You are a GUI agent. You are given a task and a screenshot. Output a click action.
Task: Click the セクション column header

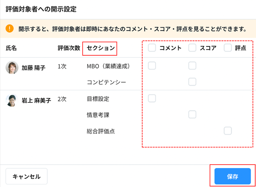pyautogui.click(x=100, y=48)
